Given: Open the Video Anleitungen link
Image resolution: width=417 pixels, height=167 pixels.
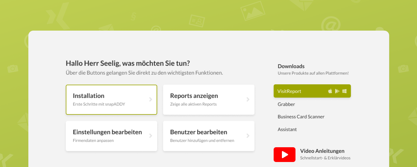Looking at the screenshot, I should tap(322, 151).
